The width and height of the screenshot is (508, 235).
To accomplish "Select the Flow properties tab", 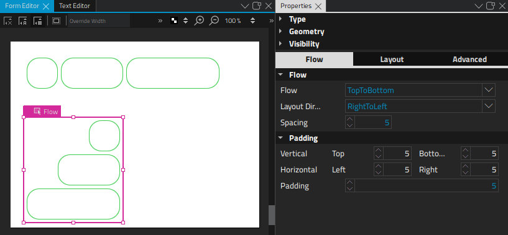I will point(314,59).
